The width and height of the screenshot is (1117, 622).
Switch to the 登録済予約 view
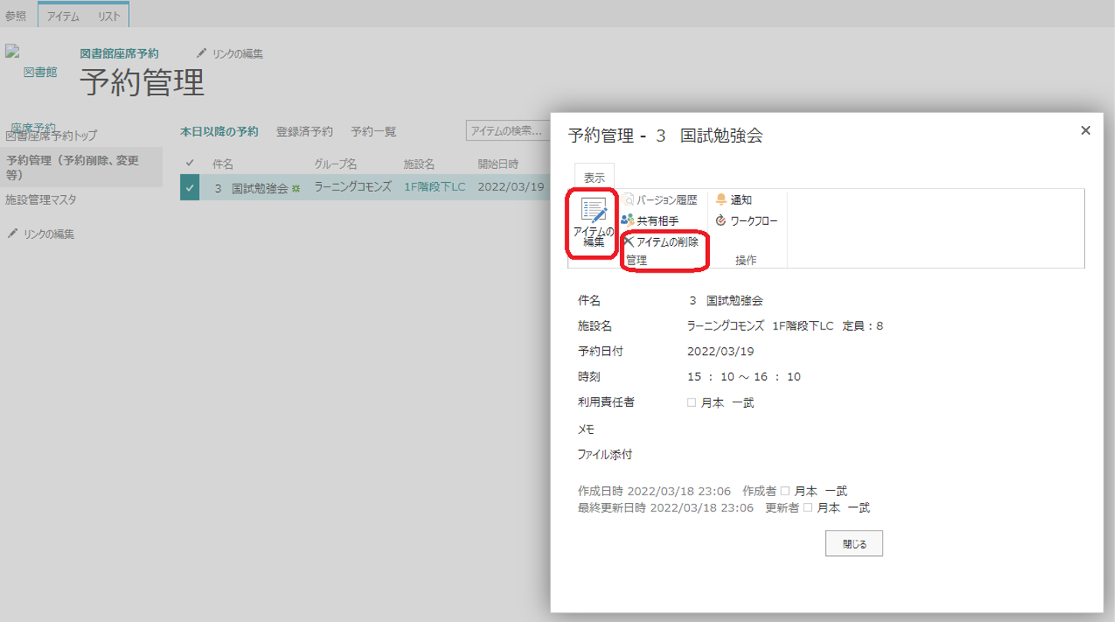(x=304, y=131)
